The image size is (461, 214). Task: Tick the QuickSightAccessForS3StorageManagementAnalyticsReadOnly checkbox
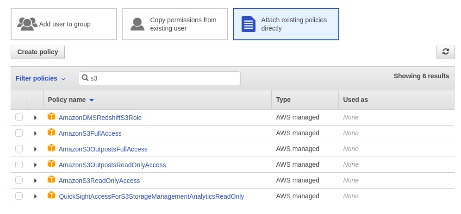(x=19, y=196)
